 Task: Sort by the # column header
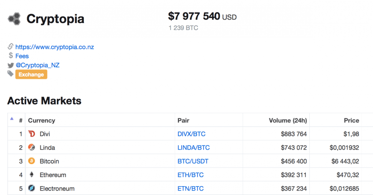tap(21, 121)
